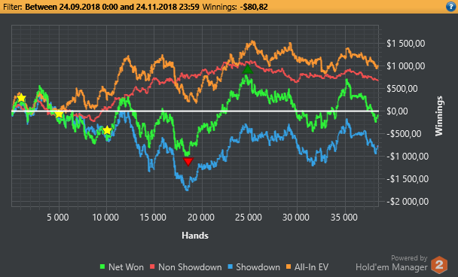Click the $1 500,00 axis label

(x=406, y=44)
